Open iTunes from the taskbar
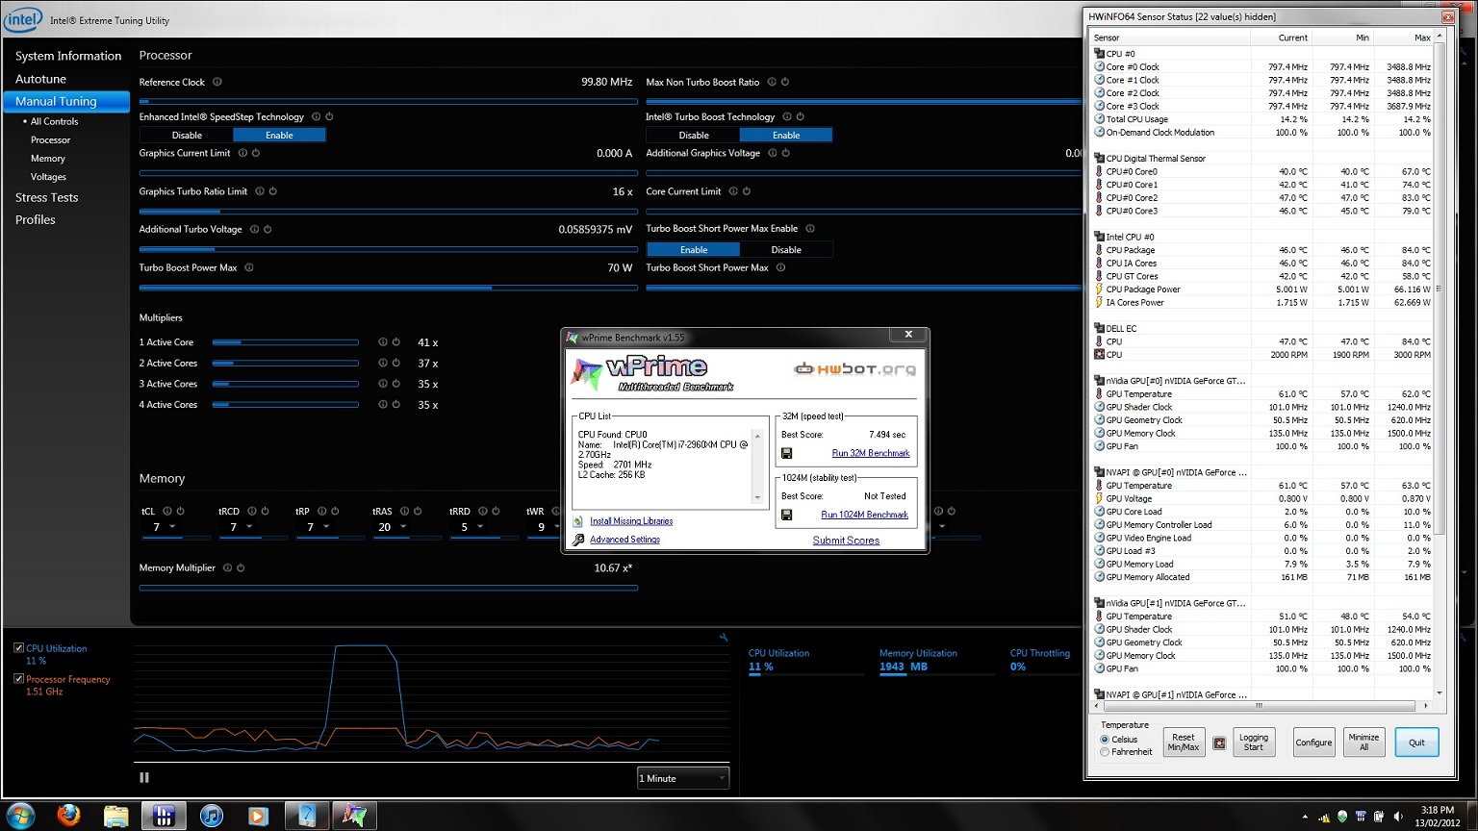 point(212,816)
